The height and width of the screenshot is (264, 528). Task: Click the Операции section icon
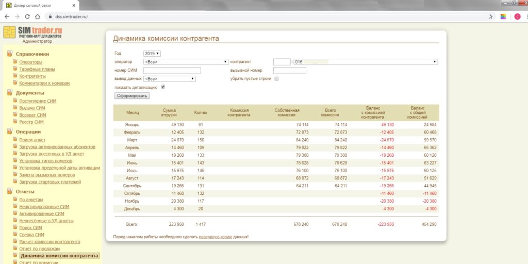click(x=10, y=131)
